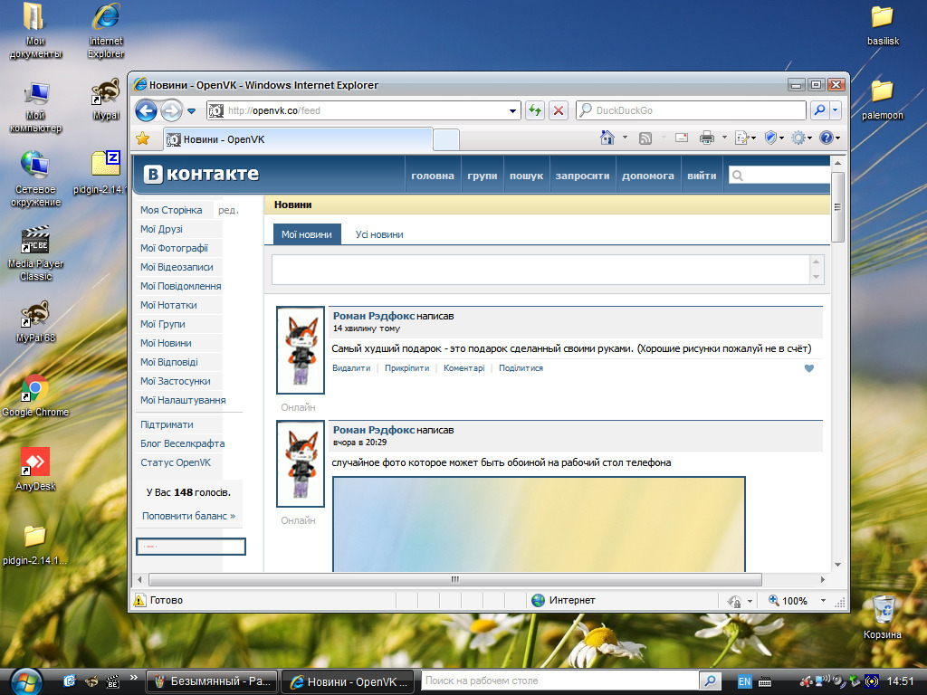
Task: Click 'Поділитися' under the first post
Action: [521, 367]
